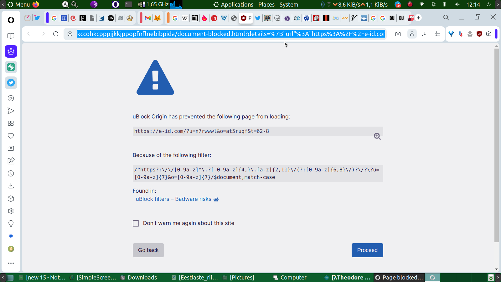Collapse the orange tab-island handle
This screenshot has height=282, width=501.
click(168, 18)
